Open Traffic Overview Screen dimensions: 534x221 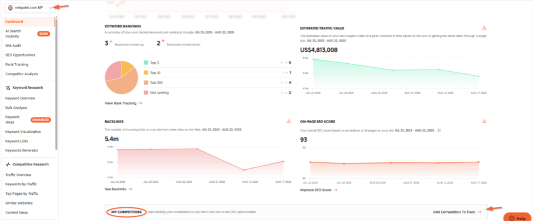(18, 175)
